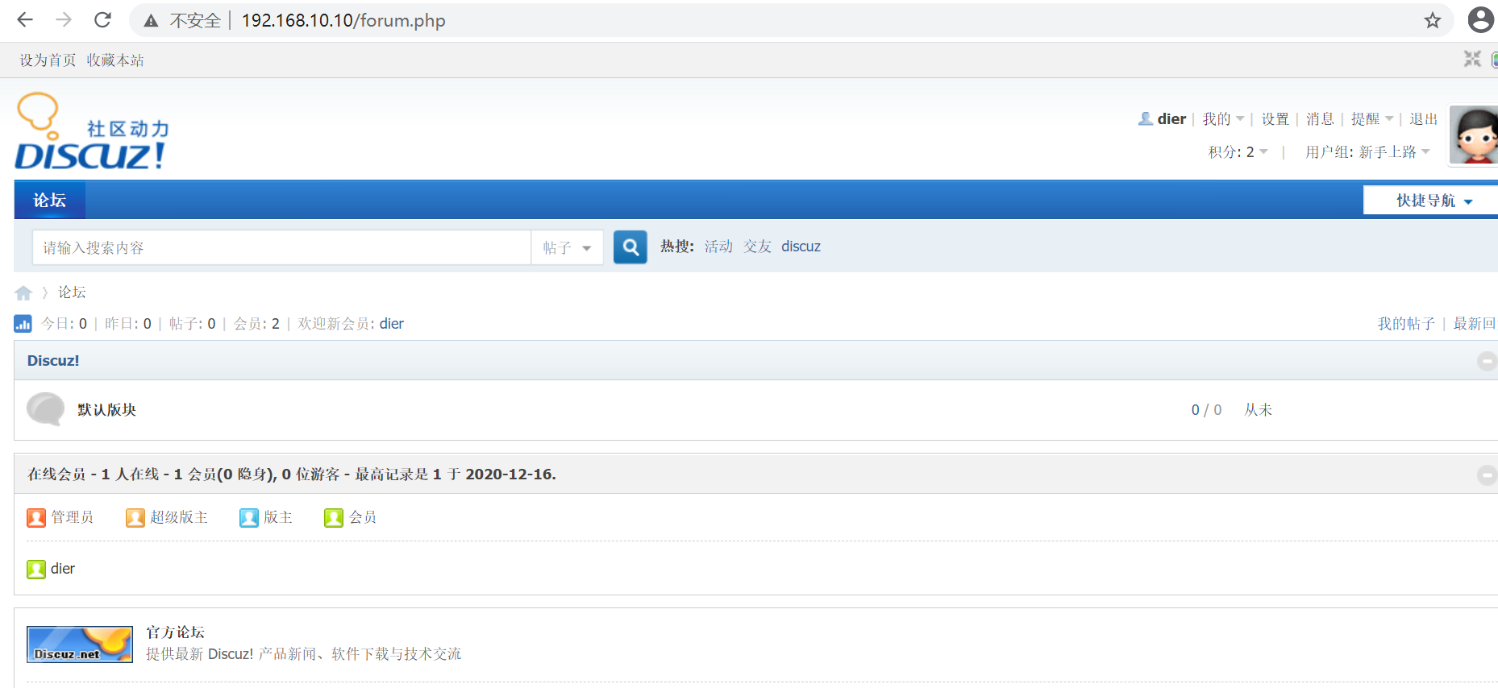This screenshot has height=688, width=1498.
Task: Click the 默认版块 speech bubble icon
Action: pyautogui.click(x=45, y=409)
